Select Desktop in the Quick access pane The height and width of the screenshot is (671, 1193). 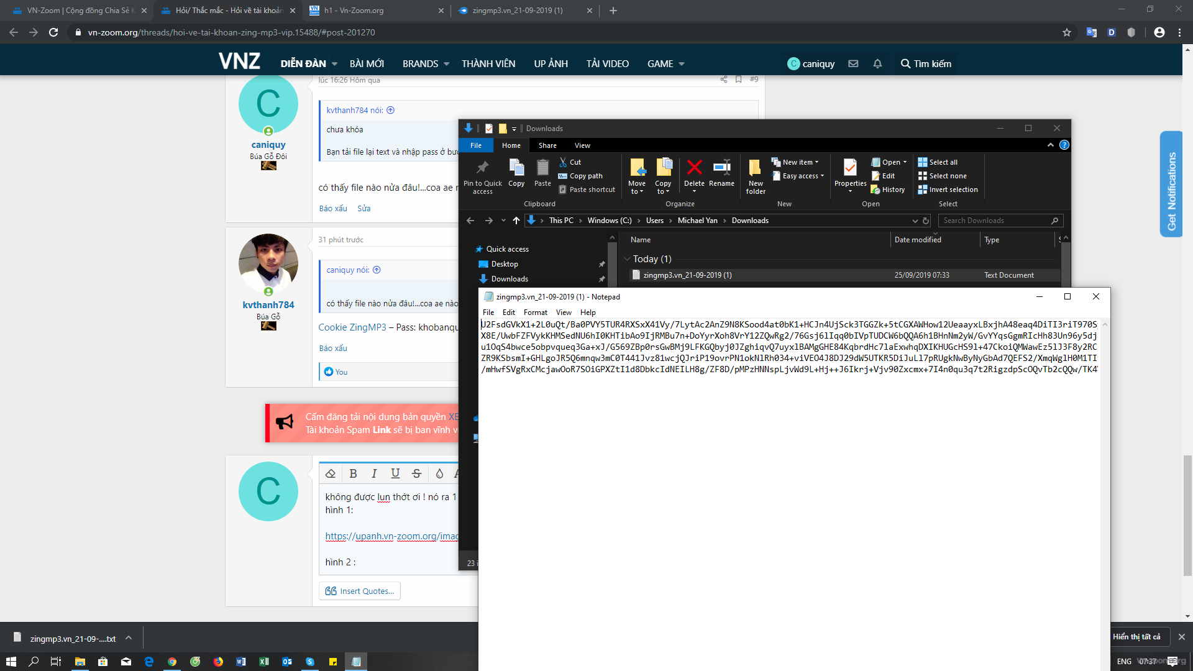pos(505,264)
